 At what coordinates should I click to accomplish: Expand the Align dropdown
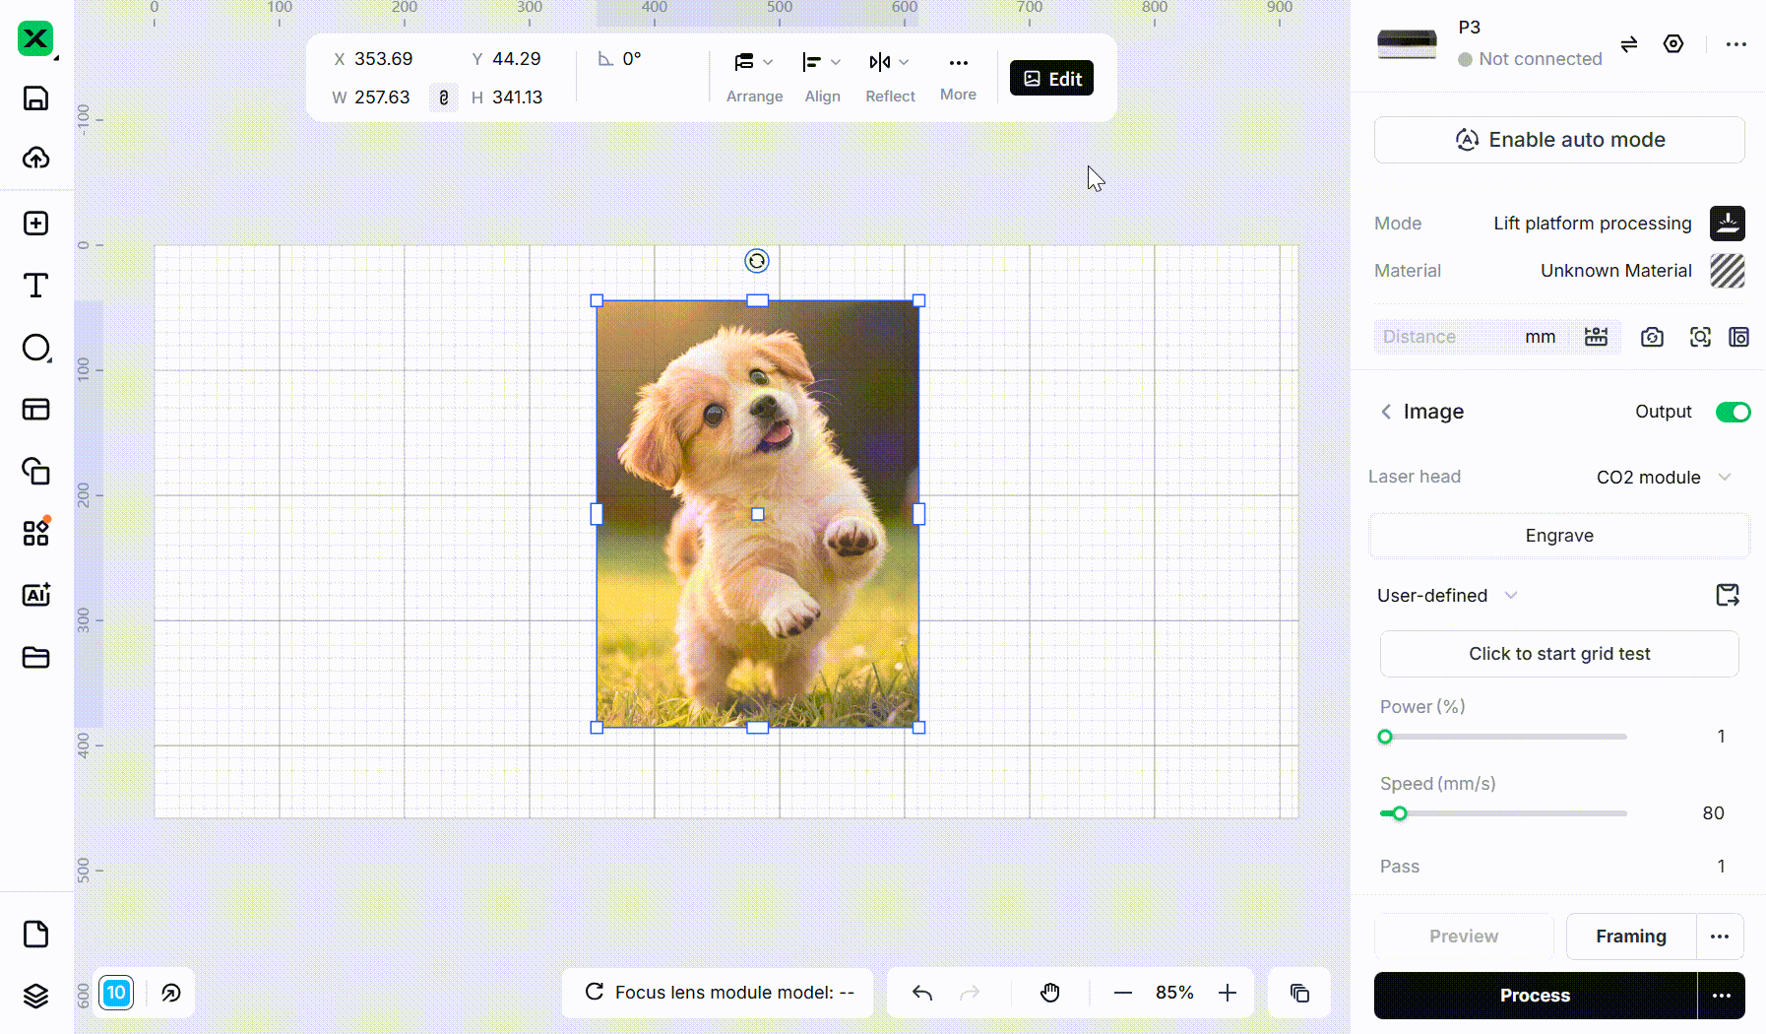(822, 77)
